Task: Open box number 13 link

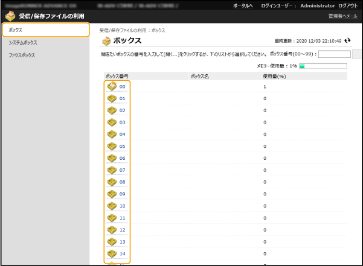Action: pyautogui.click(x=122, y=242)
